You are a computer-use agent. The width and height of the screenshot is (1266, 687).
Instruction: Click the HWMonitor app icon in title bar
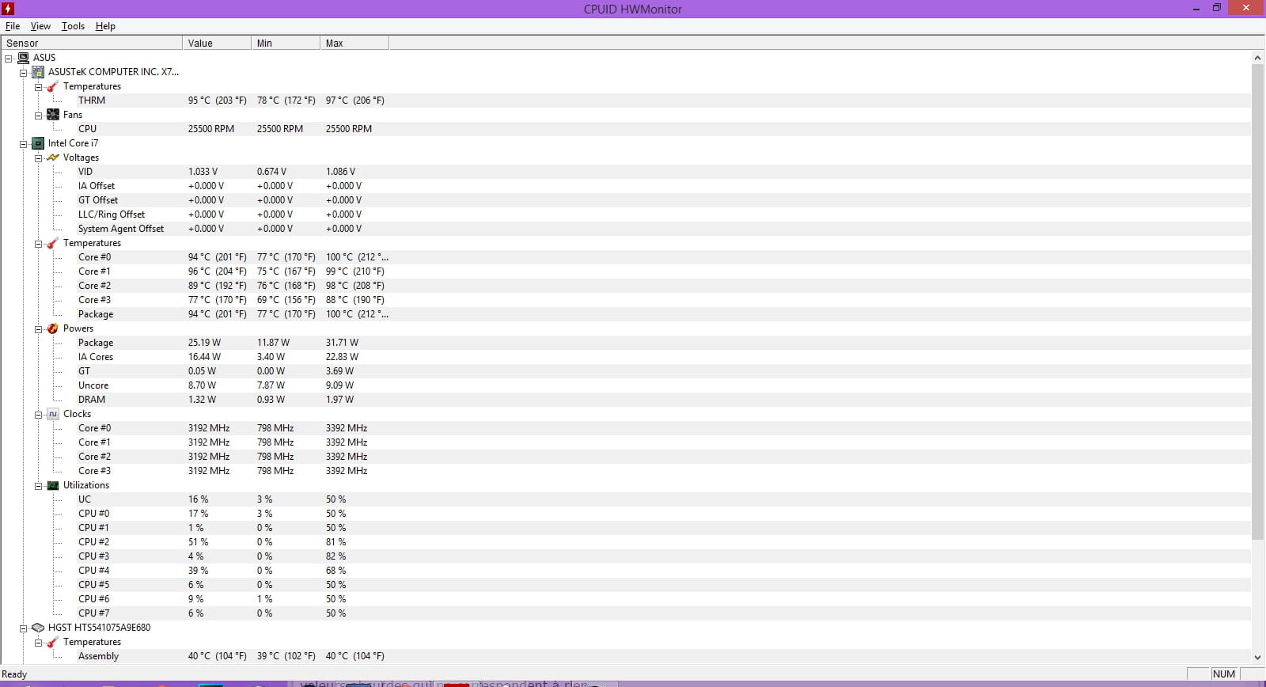[x=8, y=9]
